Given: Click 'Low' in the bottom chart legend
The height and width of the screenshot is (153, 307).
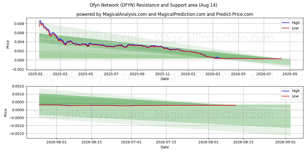Looking at the screenshot, I should point(295,96).
